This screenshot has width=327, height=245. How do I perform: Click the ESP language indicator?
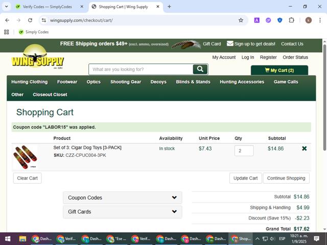(x=282, y=239)
